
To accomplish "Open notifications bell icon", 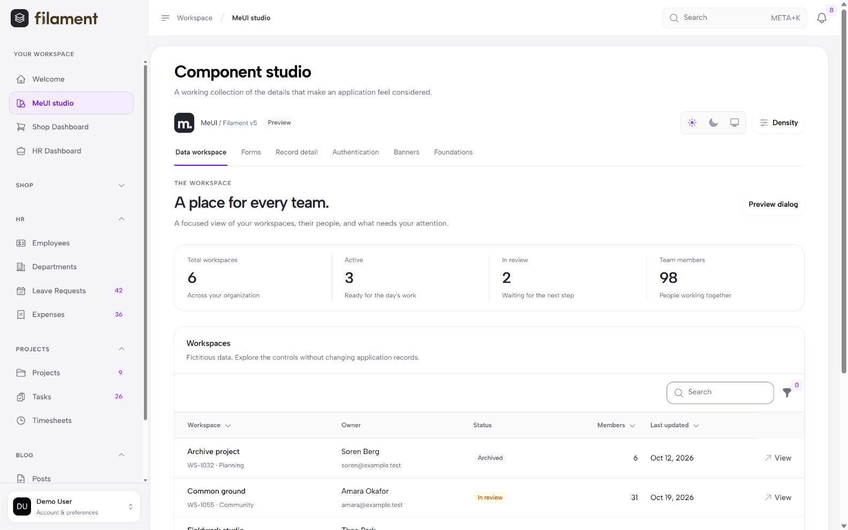I will (x=822, y=18).
